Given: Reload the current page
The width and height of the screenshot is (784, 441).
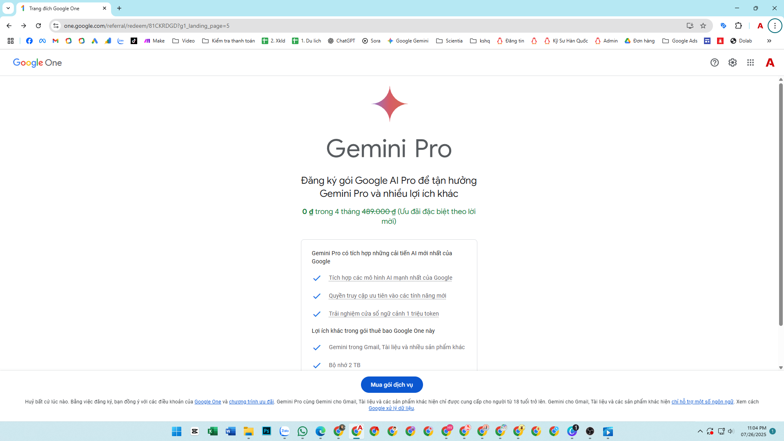Looking at the screenshot, I should [38, 26].
